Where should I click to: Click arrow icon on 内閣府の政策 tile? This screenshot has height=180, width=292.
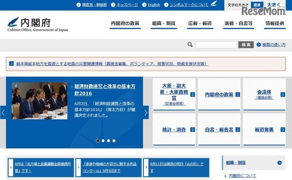click(238, 95)
